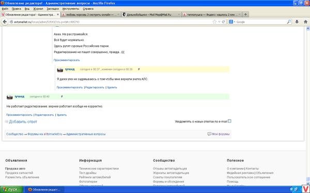Click into the address bar URL field

click(111, 22)
